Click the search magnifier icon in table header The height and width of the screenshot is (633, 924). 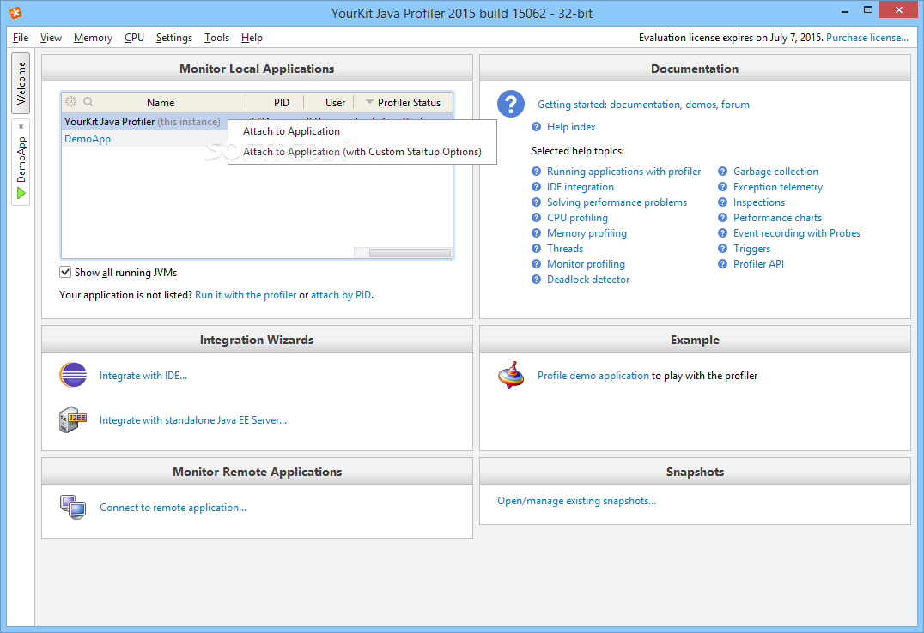88,102
